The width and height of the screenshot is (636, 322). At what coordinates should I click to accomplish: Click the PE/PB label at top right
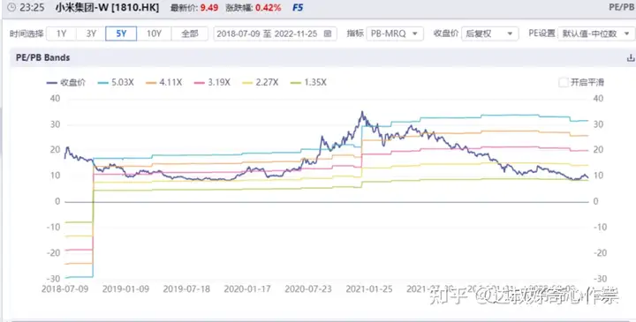coord(622,7)
